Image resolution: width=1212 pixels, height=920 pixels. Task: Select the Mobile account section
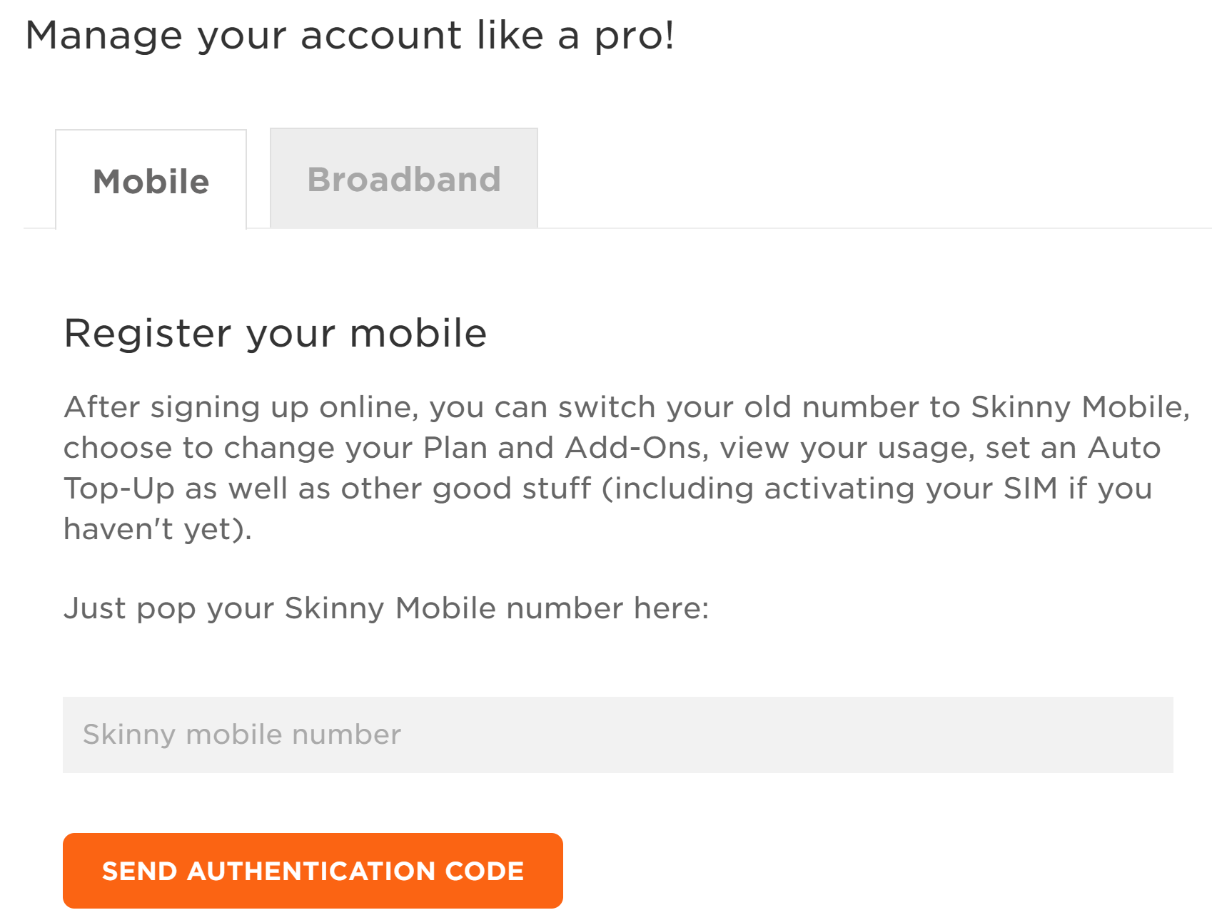[151, 180]
